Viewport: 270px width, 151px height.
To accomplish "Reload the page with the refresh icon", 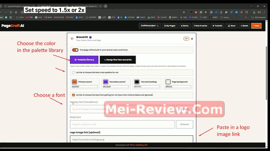I will click(11, 12).
